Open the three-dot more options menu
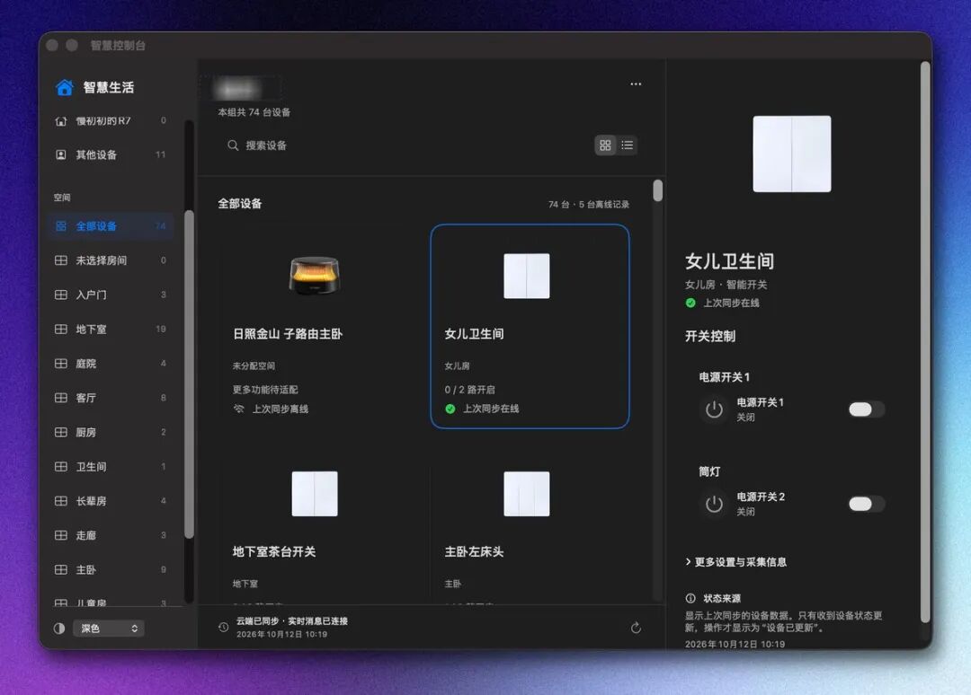971x695 pixels. tap(636, 84)
